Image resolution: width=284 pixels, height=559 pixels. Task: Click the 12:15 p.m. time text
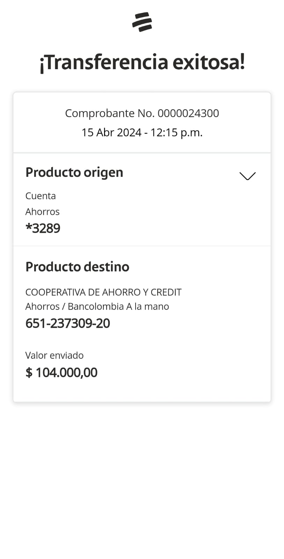176,132
